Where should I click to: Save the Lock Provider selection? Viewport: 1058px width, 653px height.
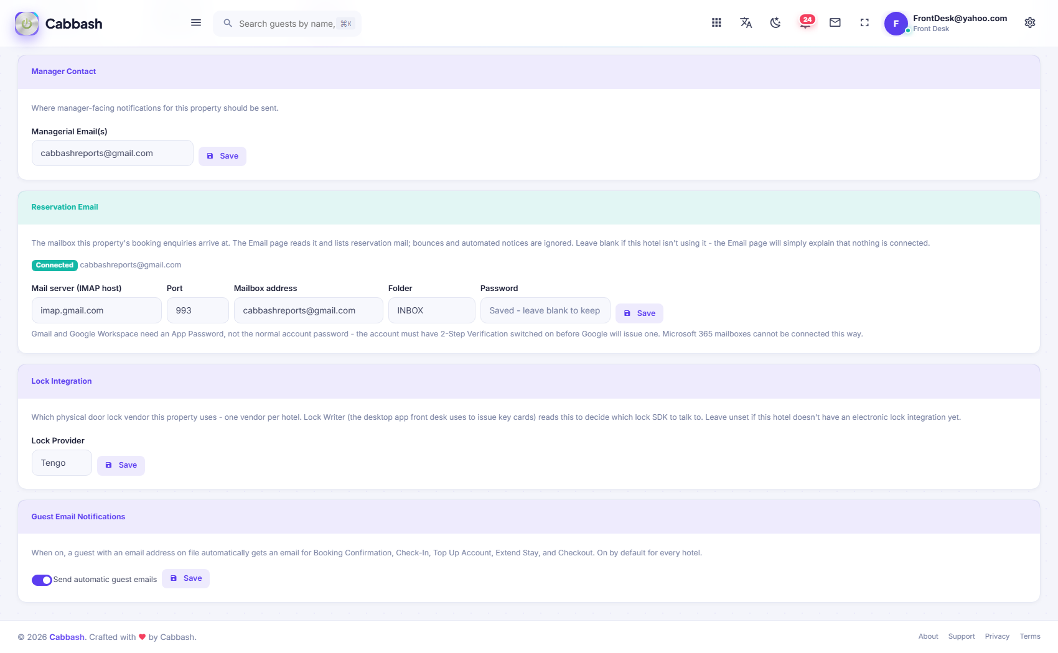click(x=121, y=465)
